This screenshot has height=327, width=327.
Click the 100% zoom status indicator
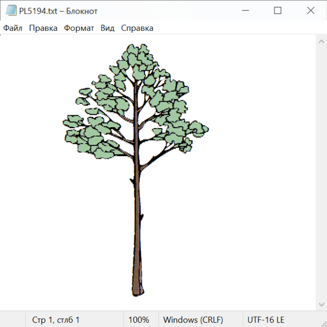139,320
